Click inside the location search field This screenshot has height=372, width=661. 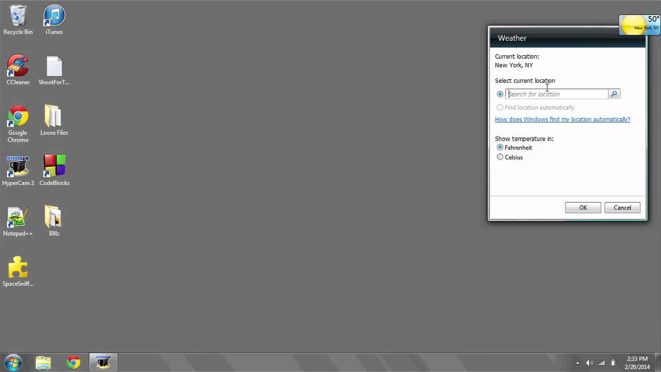click(557, 94)
